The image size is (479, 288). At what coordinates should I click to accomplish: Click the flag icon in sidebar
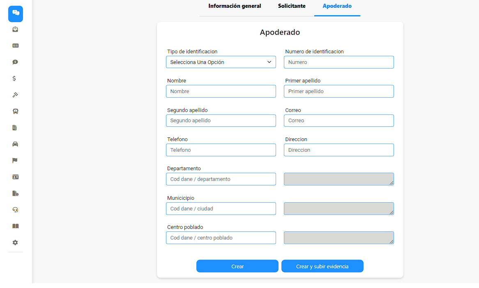click(15, 160)
